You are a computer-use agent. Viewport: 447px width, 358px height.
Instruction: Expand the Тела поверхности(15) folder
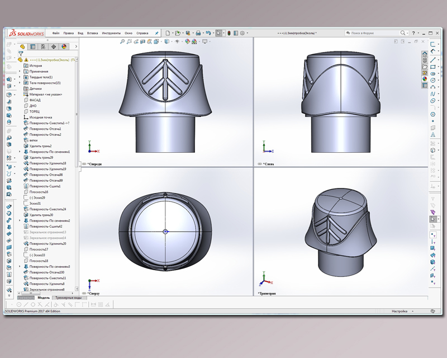click(20, 83)
